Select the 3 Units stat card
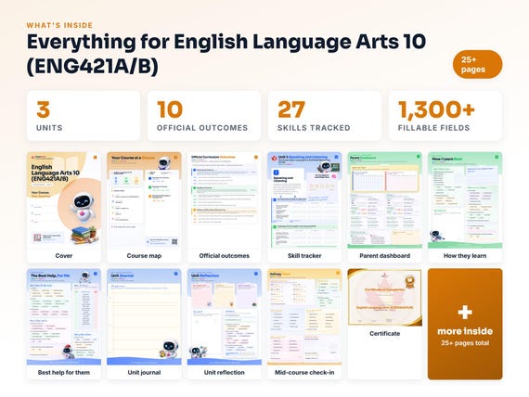Viewport: 529px width, 397px height. pos(84,116)
